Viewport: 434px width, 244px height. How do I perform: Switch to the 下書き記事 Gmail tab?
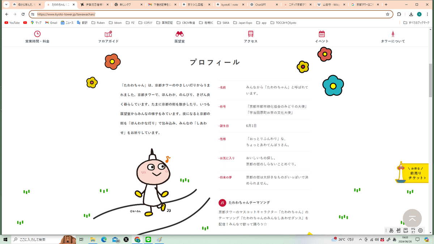[x=162, y=5]
